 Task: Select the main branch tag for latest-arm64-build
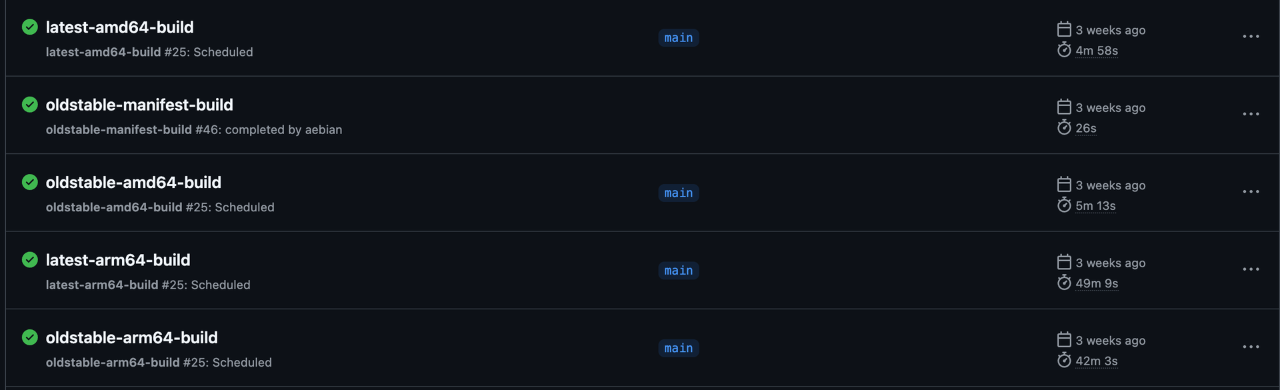click(678, 271)
